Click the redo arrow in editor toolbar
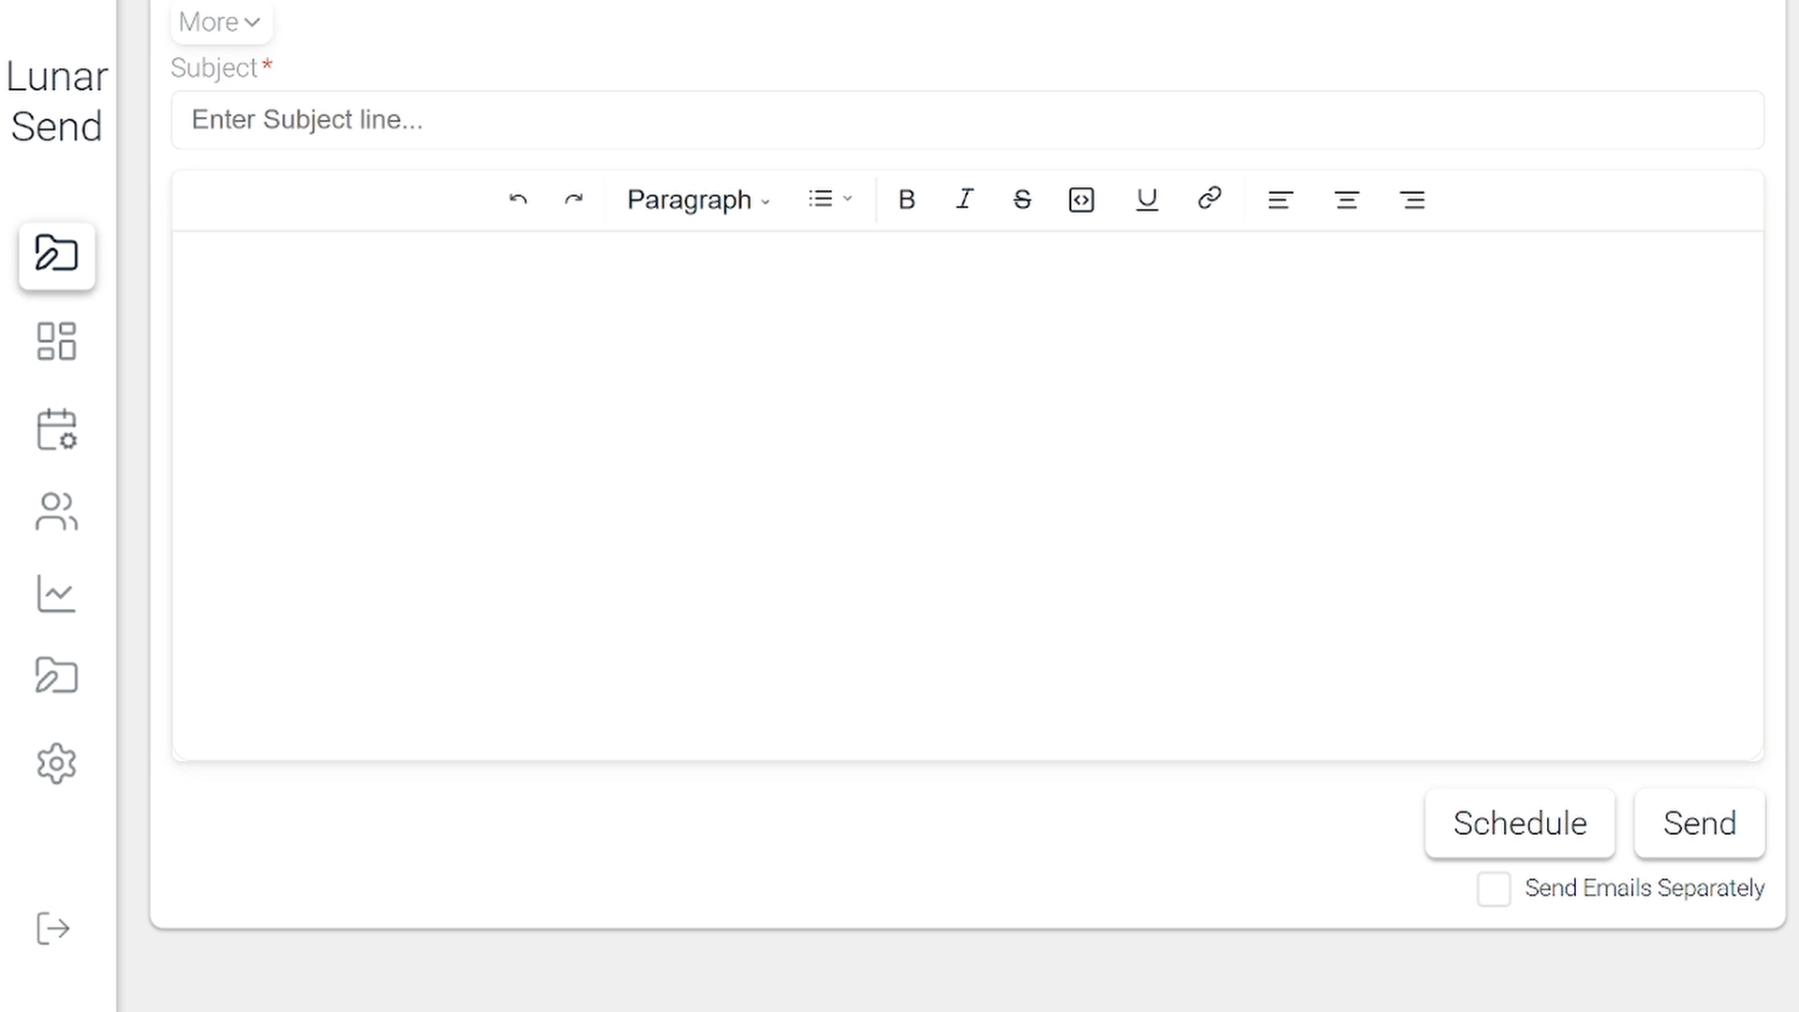Image resolution: width=1799 pixels, height=1012 pixels. pos(574,200)
